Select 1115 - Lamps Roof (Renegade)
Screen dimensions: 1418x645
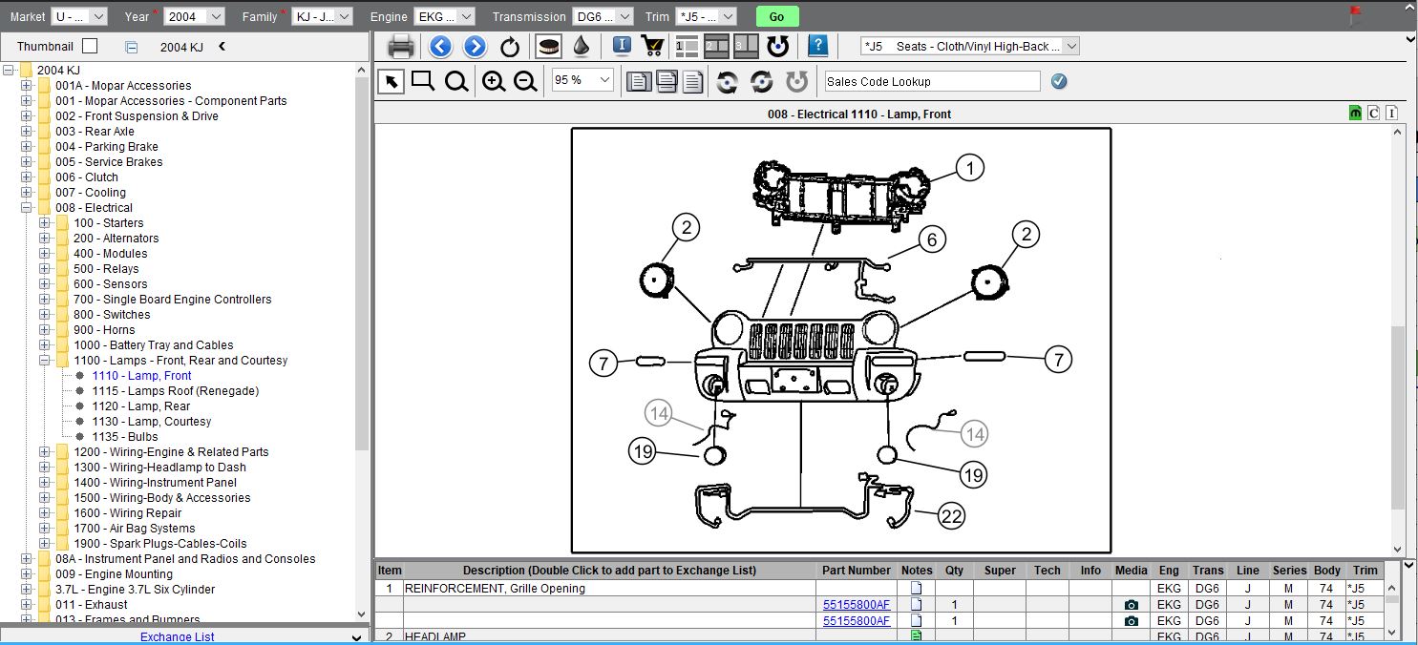[x=175, y=391]
